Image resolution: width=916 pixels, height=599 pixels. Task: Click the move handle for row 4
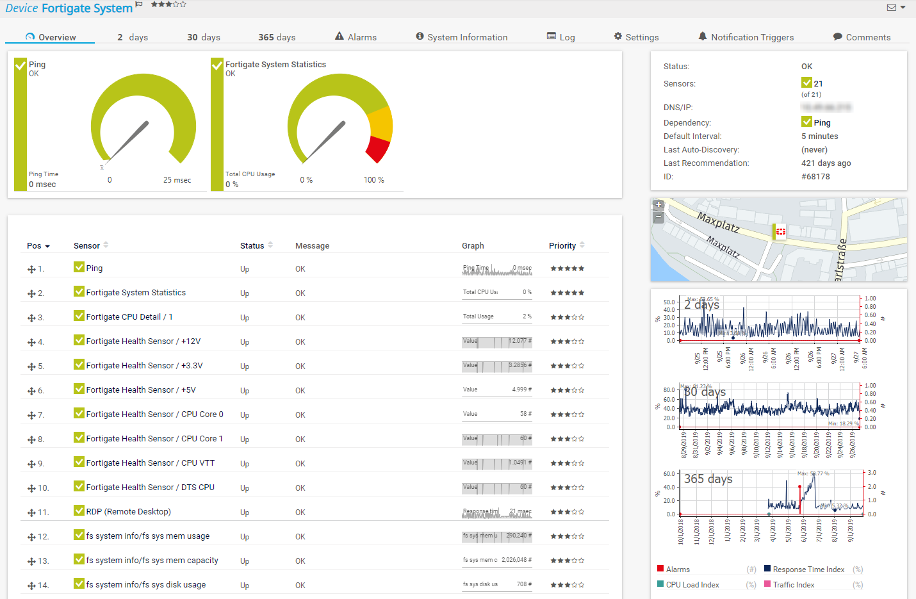pyautogui.click(x=31, y=343)
